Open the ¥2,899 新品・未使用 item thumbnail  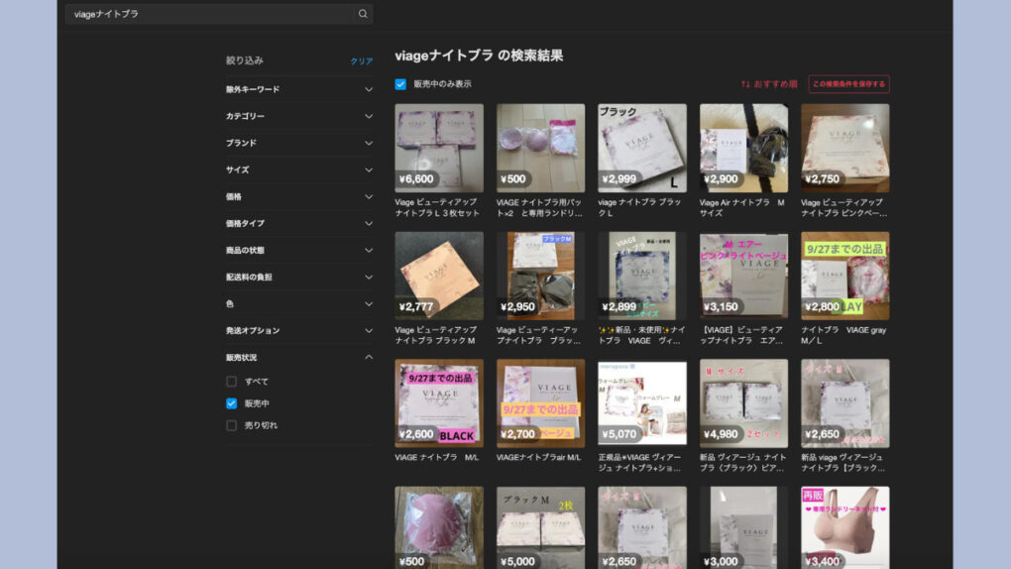coord(642,276)
